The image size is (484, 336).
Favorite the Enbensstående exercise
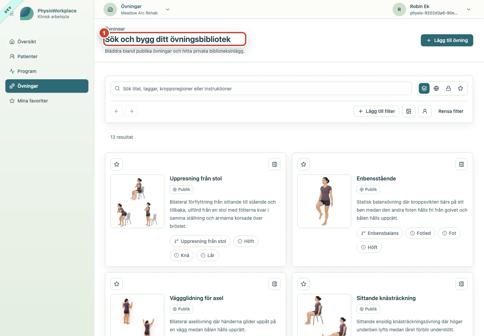pos(304,164)
